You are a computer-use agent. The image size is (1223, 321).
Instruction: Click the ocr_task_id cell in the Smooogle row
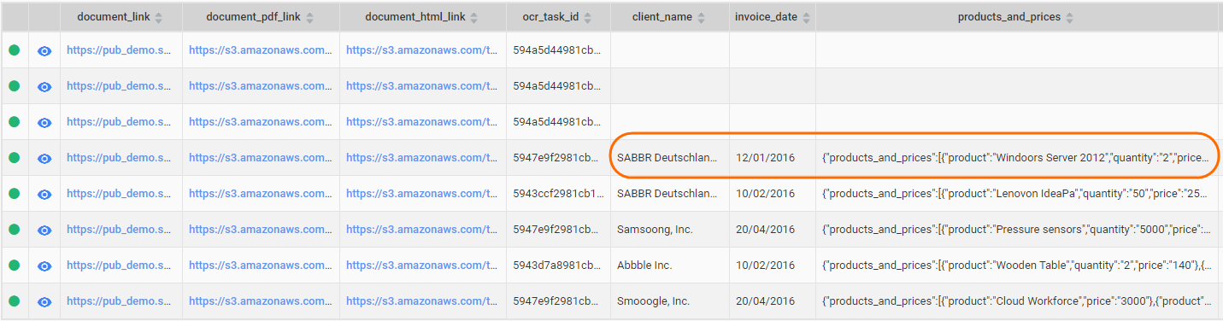point(558,301)
